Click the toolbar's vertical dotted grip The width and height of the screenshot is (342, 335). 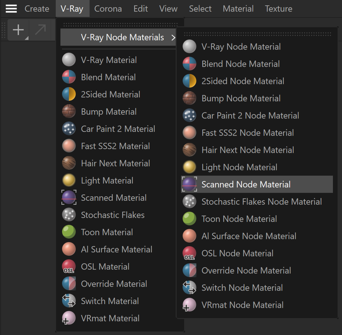point(3,30)
